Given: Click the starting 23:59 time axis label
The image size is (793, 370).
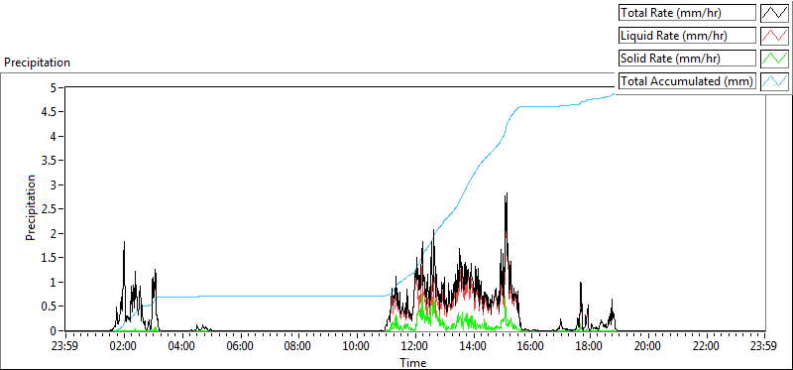Looking at the screenshot, I should [65, 347].
